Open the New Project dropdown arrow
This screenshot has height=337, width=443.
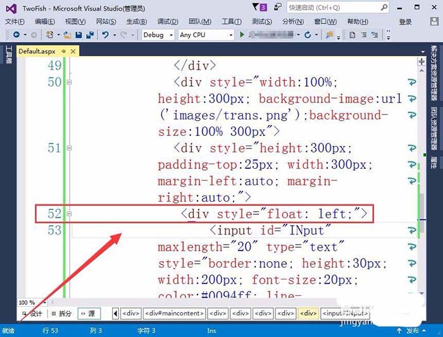58,35
